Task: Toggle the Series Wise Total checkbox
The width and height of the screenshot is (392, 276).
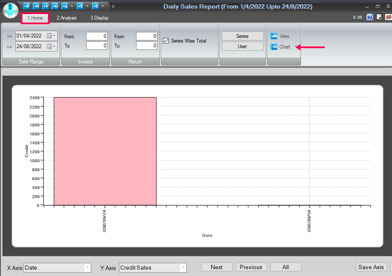Action: (166, 41)
